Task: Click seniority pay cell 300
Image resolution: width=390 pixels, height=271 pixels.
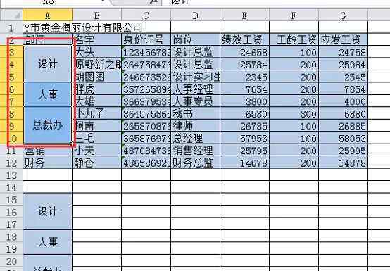Action: pos(294,113)
